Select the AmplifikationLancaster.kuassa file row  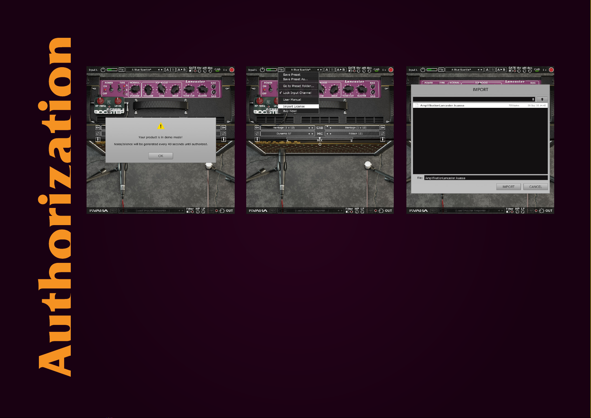[x=480, y=105]
